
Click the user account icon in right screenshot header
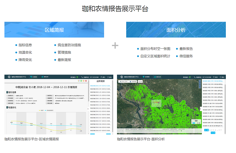click(x=214, y=77)
